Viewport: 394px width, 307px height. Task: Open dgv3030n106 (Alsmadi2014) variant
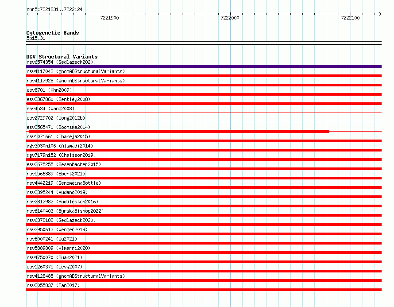coord(60,146)
